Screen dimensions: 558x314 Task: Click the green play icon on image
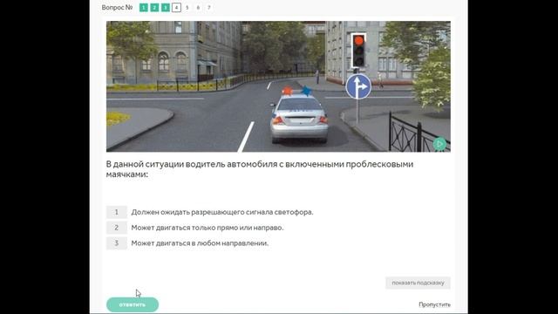click(439, 144)
